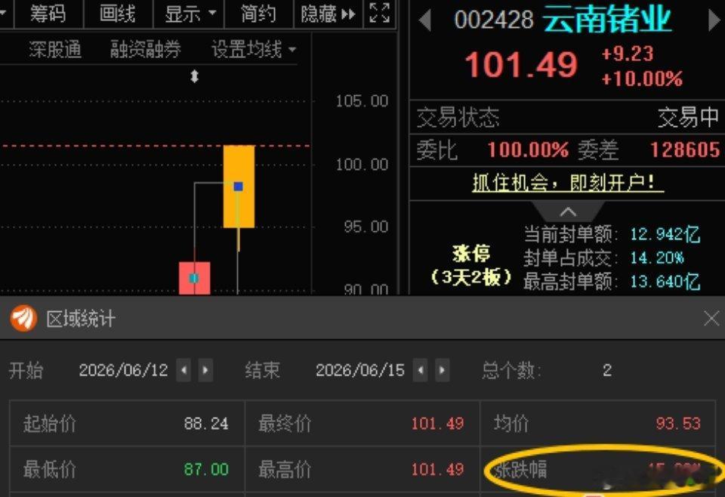
Task: Open the 深股通 tab
Action: [55, 49]
